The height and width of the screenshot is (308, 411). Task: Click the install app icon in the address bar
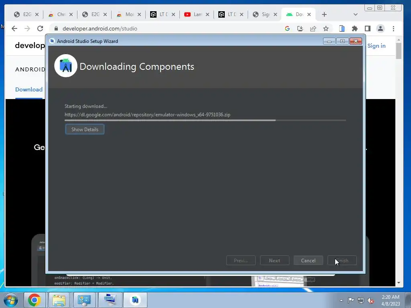tap(300, 28)
